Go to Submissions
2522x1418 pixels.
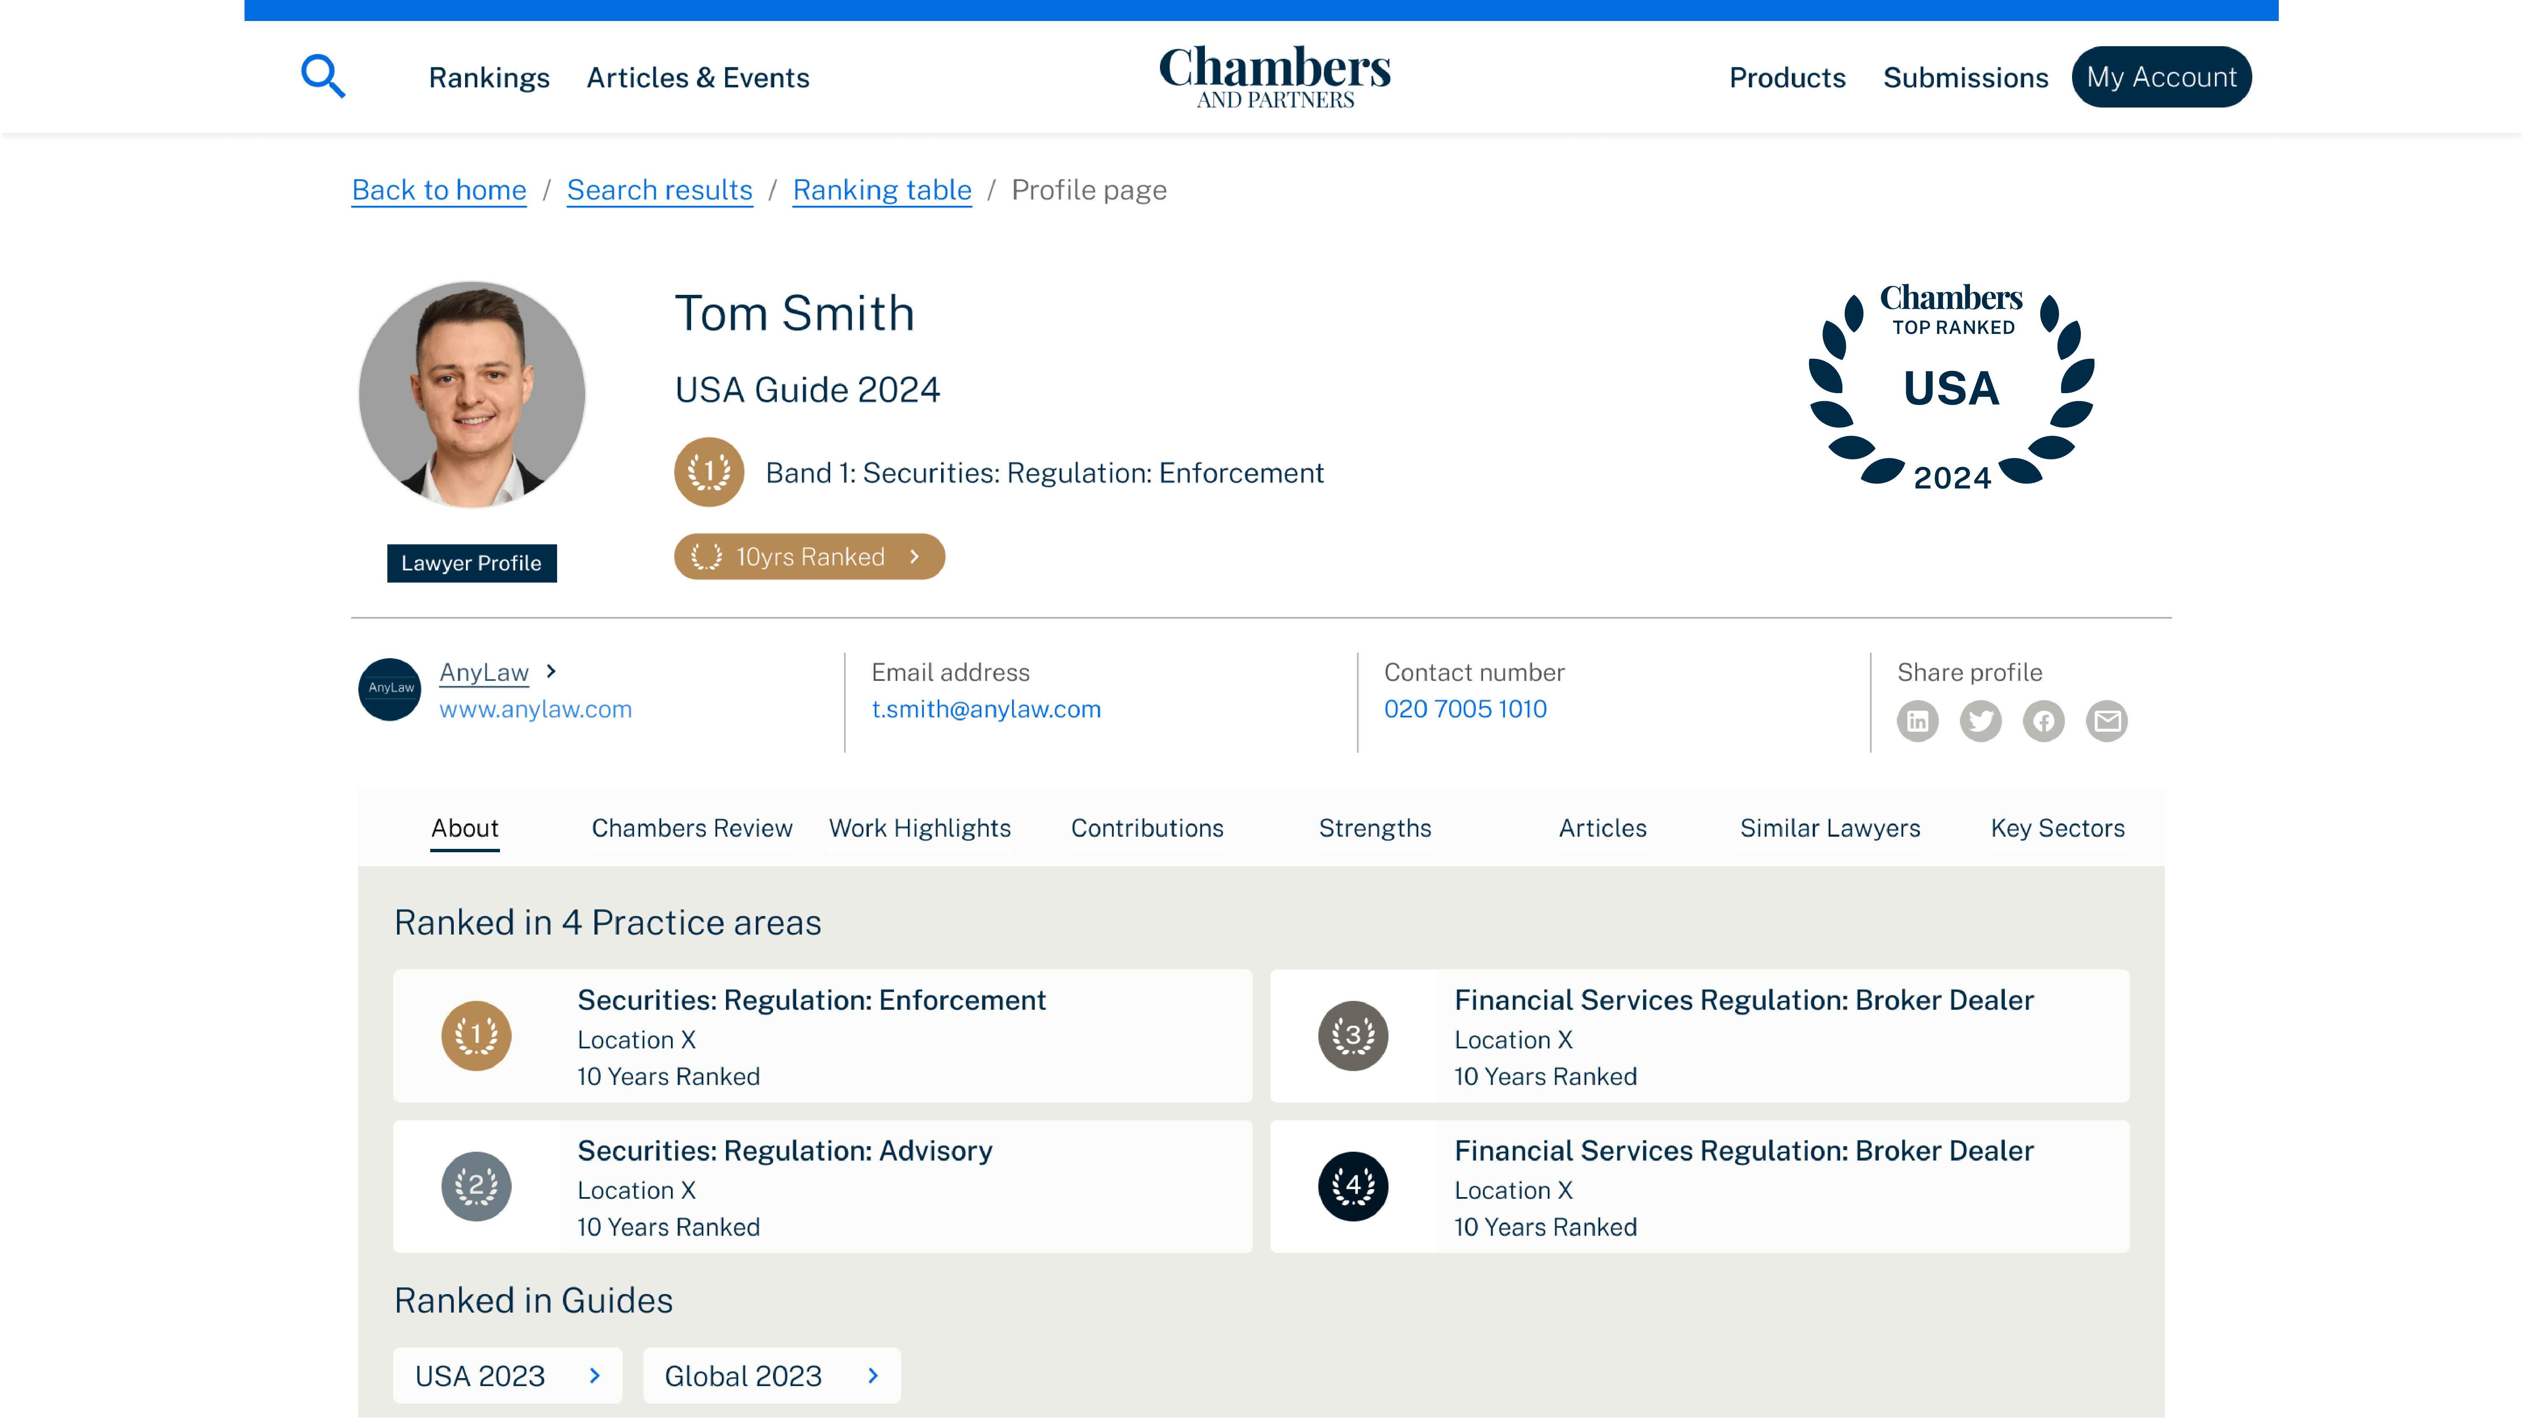click(x=1965, y=77)
